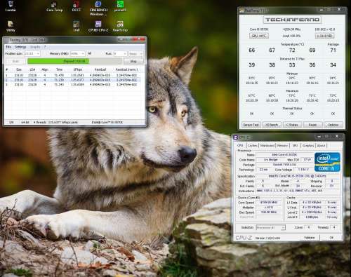Click the All memory button in LinX

(x=89, y=53)
